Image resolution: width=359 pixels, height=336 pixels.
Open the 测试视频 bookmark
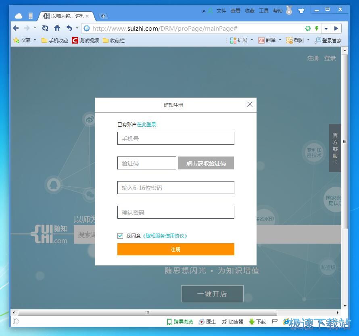pos(86,40)
